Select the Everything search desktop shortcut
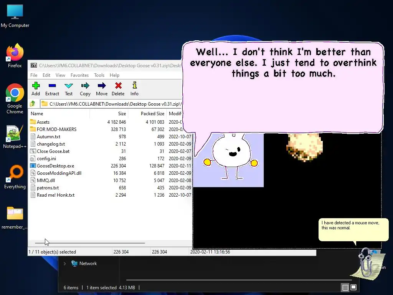This screenshot has height=295, width=393. click(x=15, y=177)
